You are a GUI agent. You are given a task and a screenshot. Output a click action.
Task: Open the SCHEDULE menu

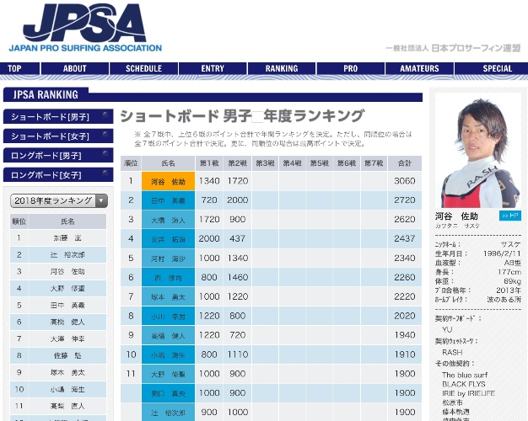click(143, 69)
